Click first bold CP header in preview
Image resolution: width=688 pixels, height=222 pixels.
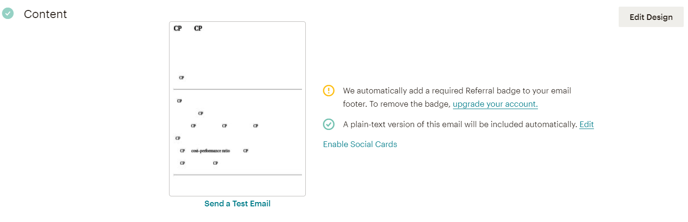coord(178,28)
